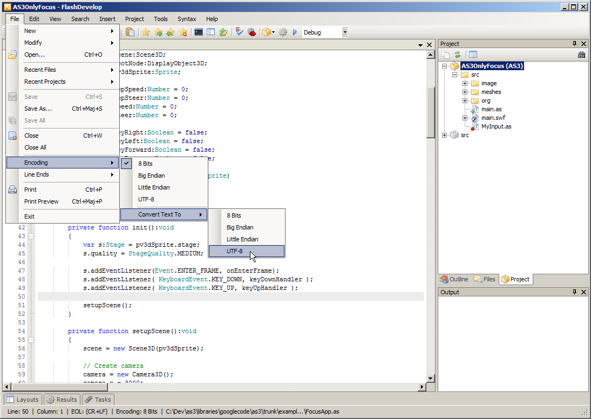The height and width of the screenshot is (419, 591).
Task: Click the grey gear toolbar icon
Action: point(283,32)
